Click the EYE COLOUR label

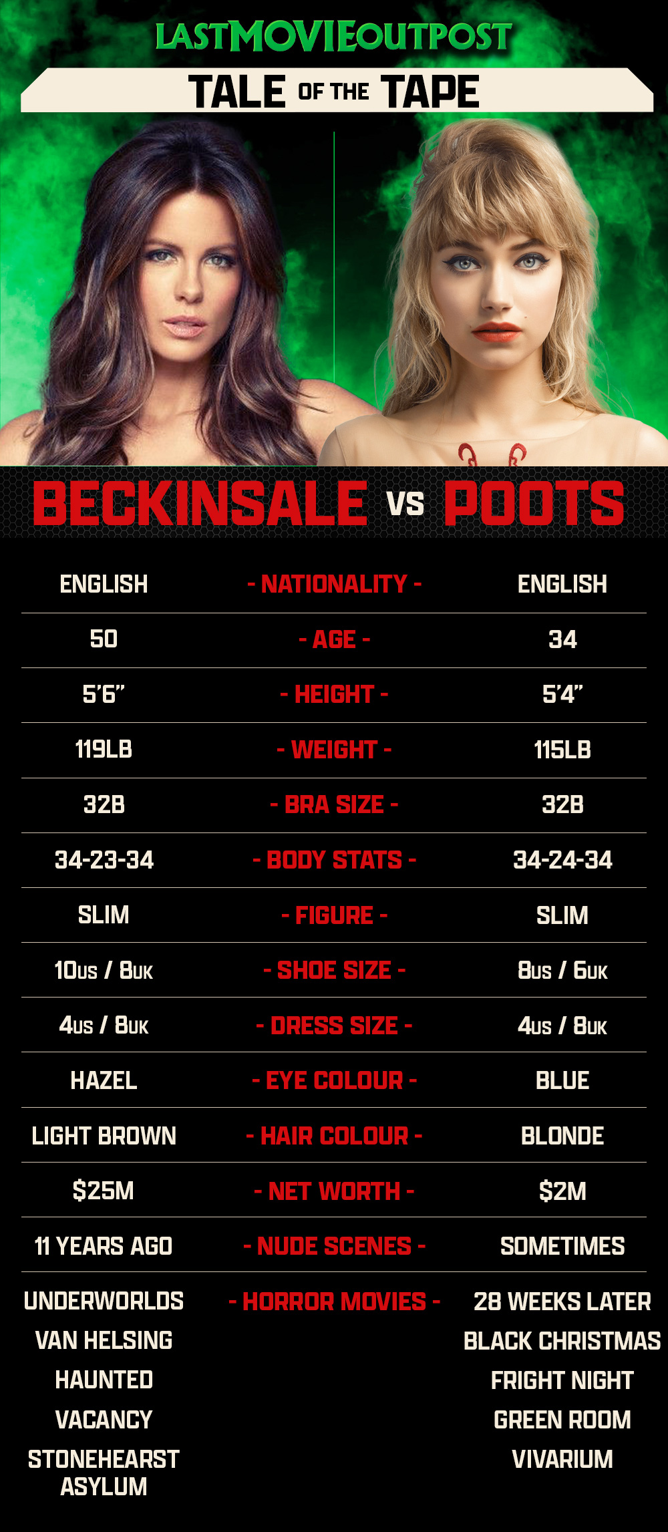coord(334,1080)
